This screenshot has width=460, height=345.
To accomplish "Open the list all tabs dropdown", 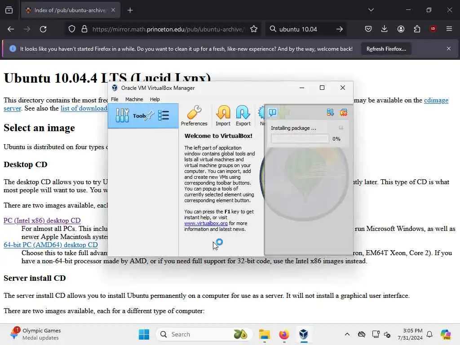I will tap(371, 10).
